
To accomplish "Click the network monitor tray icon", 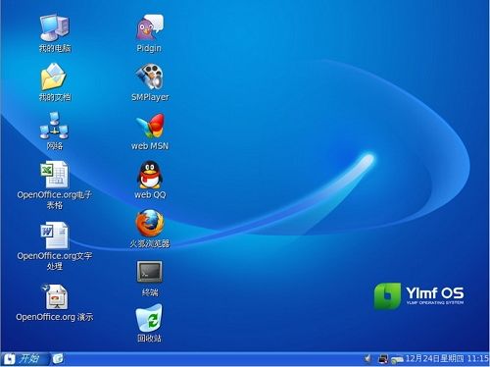I will coord(383,359).
